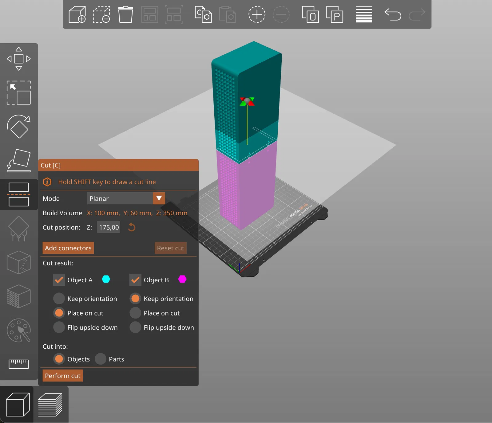Select Flip upside down for Object A
The height and width of the screenshot is (423, 492).
pyautogui.click(x=59, y=327)
